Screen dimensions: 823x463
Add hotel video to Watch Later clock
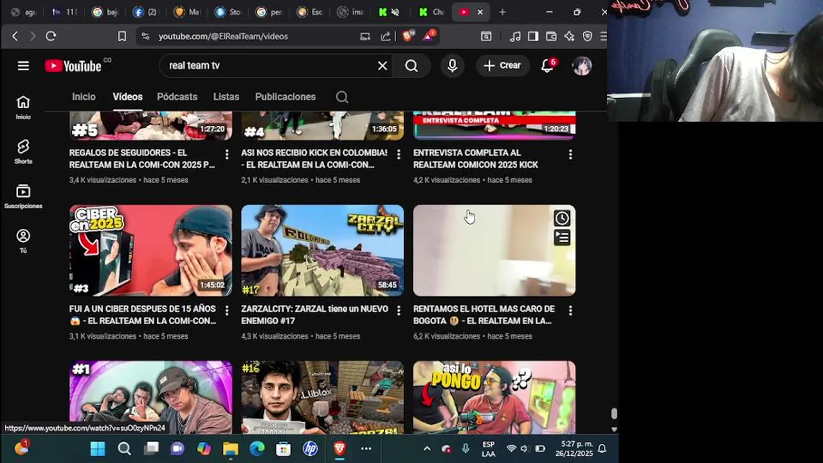point(562,218)
